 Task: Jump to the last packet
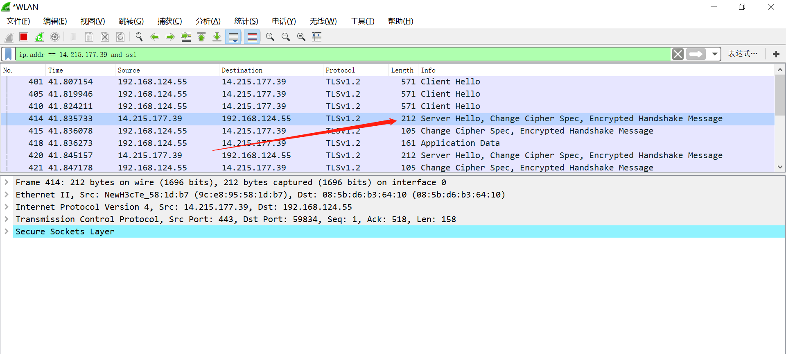coord(217,37)
